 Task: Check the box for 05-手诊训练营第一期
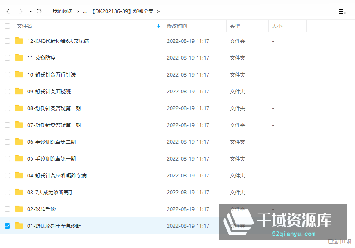pos(8,159)
